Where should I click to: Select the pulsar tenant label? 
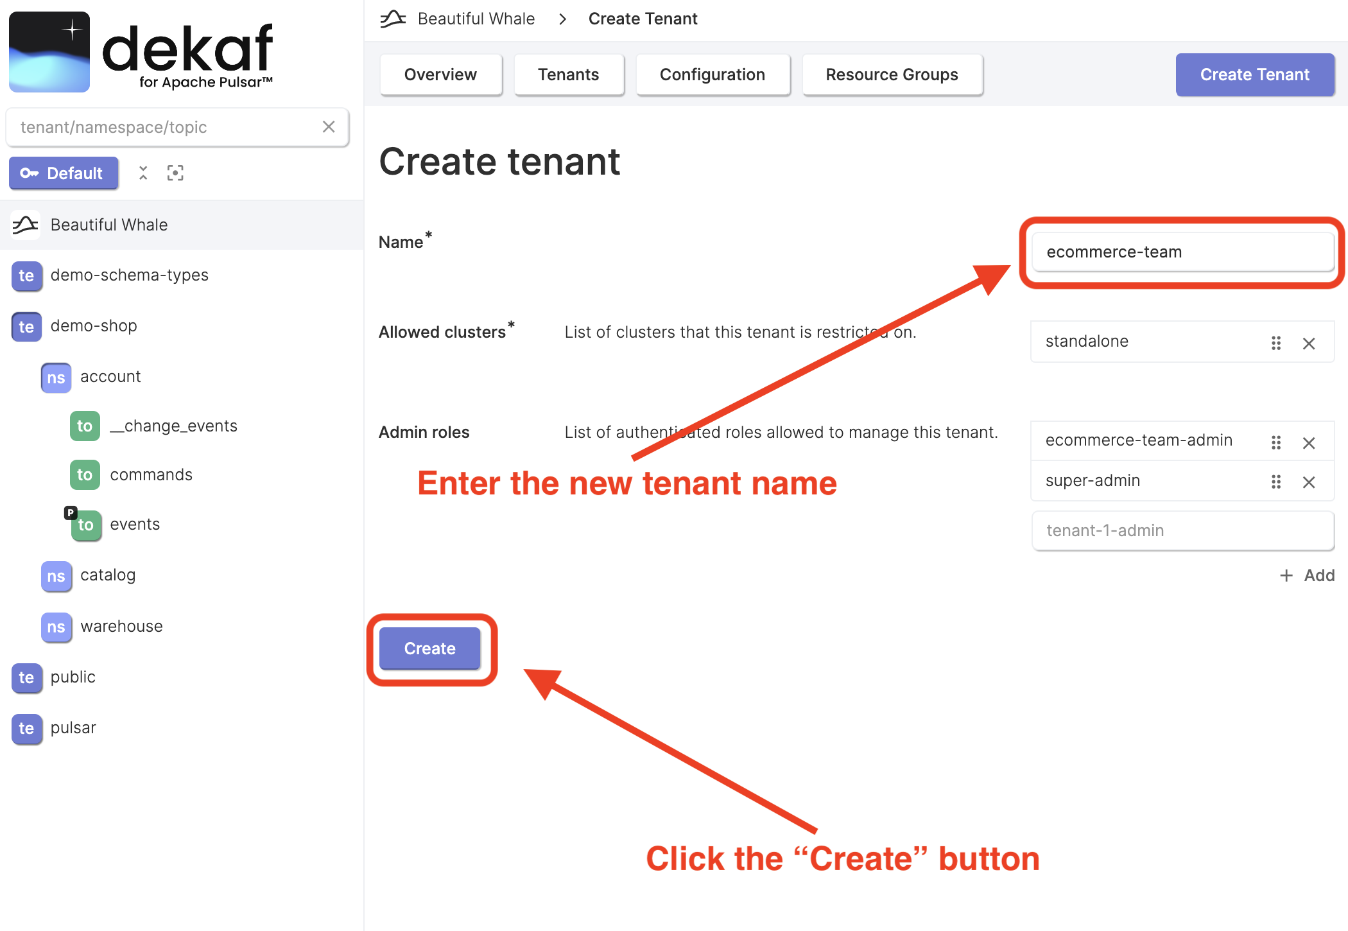tap(73, 728)
